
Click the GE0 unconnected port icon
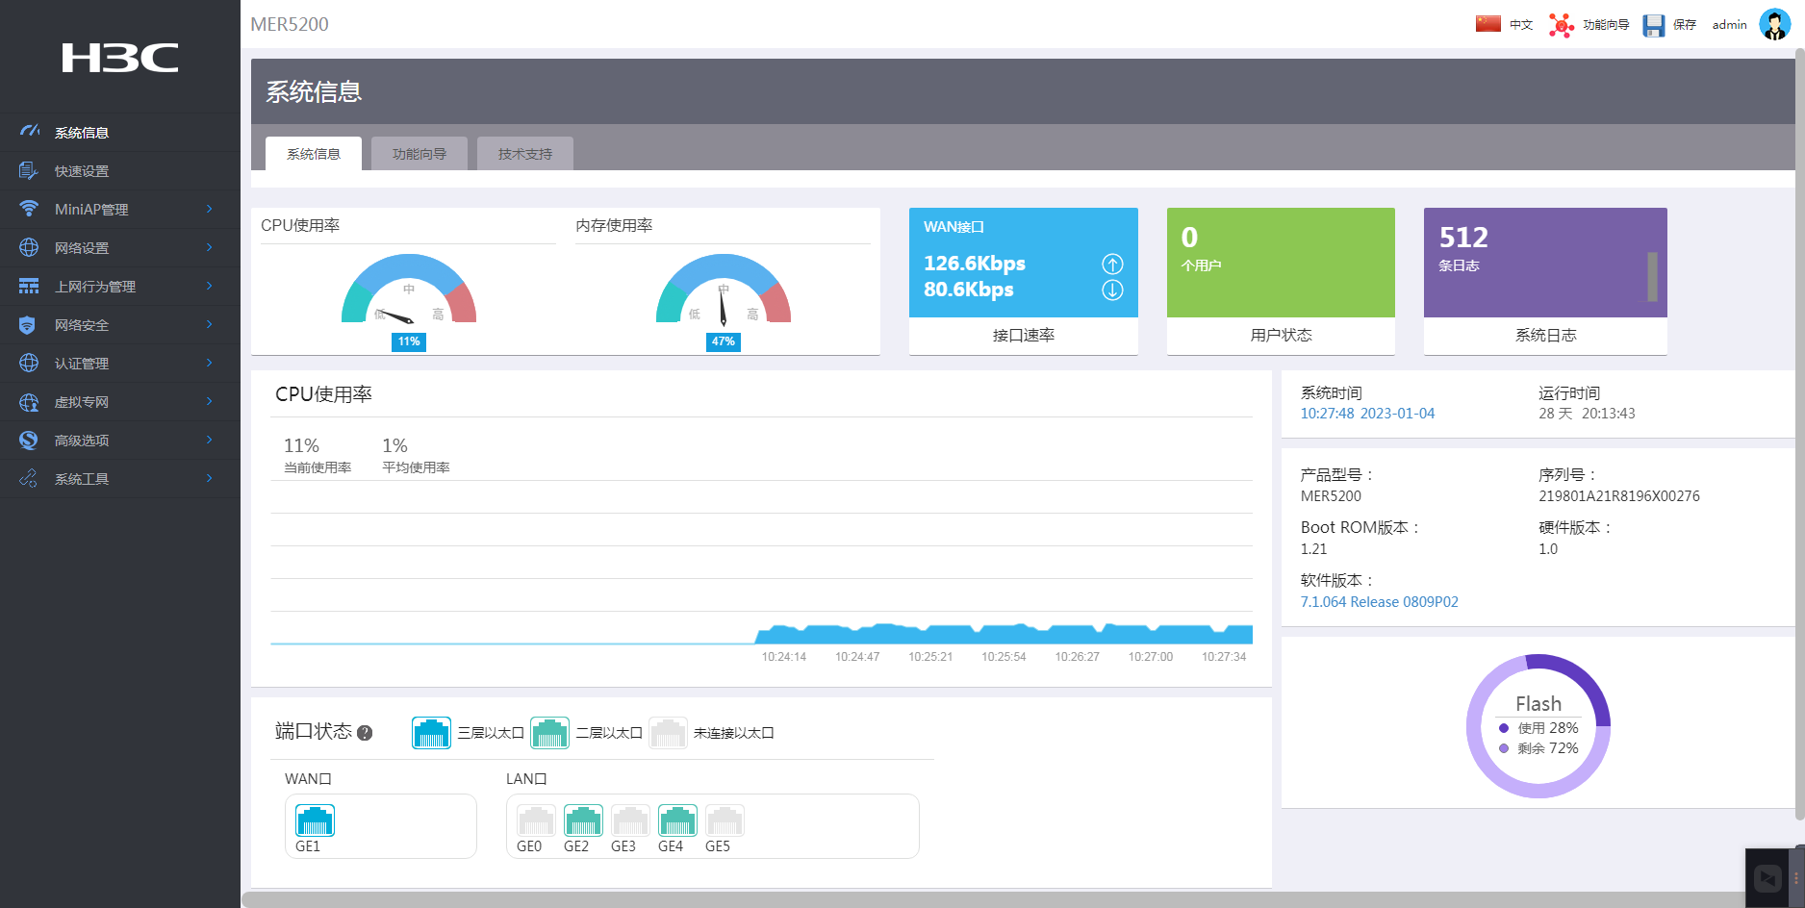click(x=536, y=820)
